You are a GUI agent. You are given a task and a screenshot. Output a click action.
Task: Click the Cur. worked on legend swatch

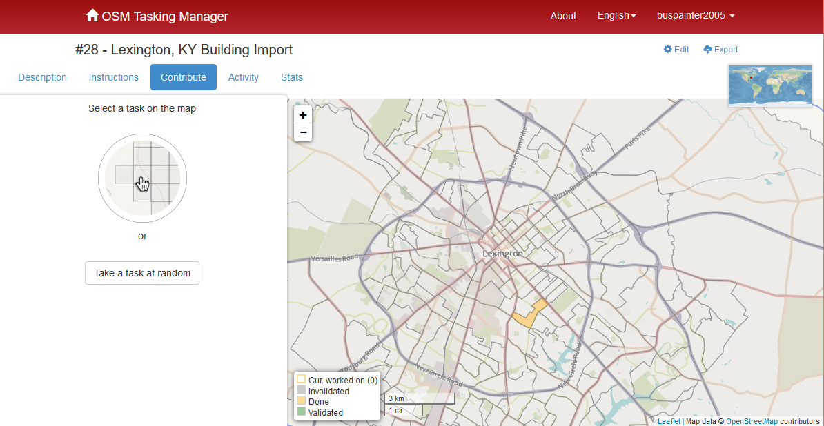pos(301,379)
